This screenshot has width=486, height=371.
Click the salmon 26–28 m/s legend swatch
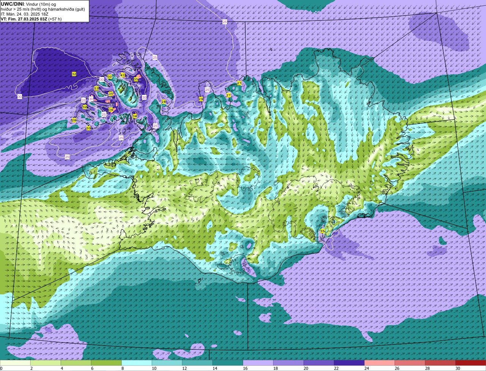[410, 363]
